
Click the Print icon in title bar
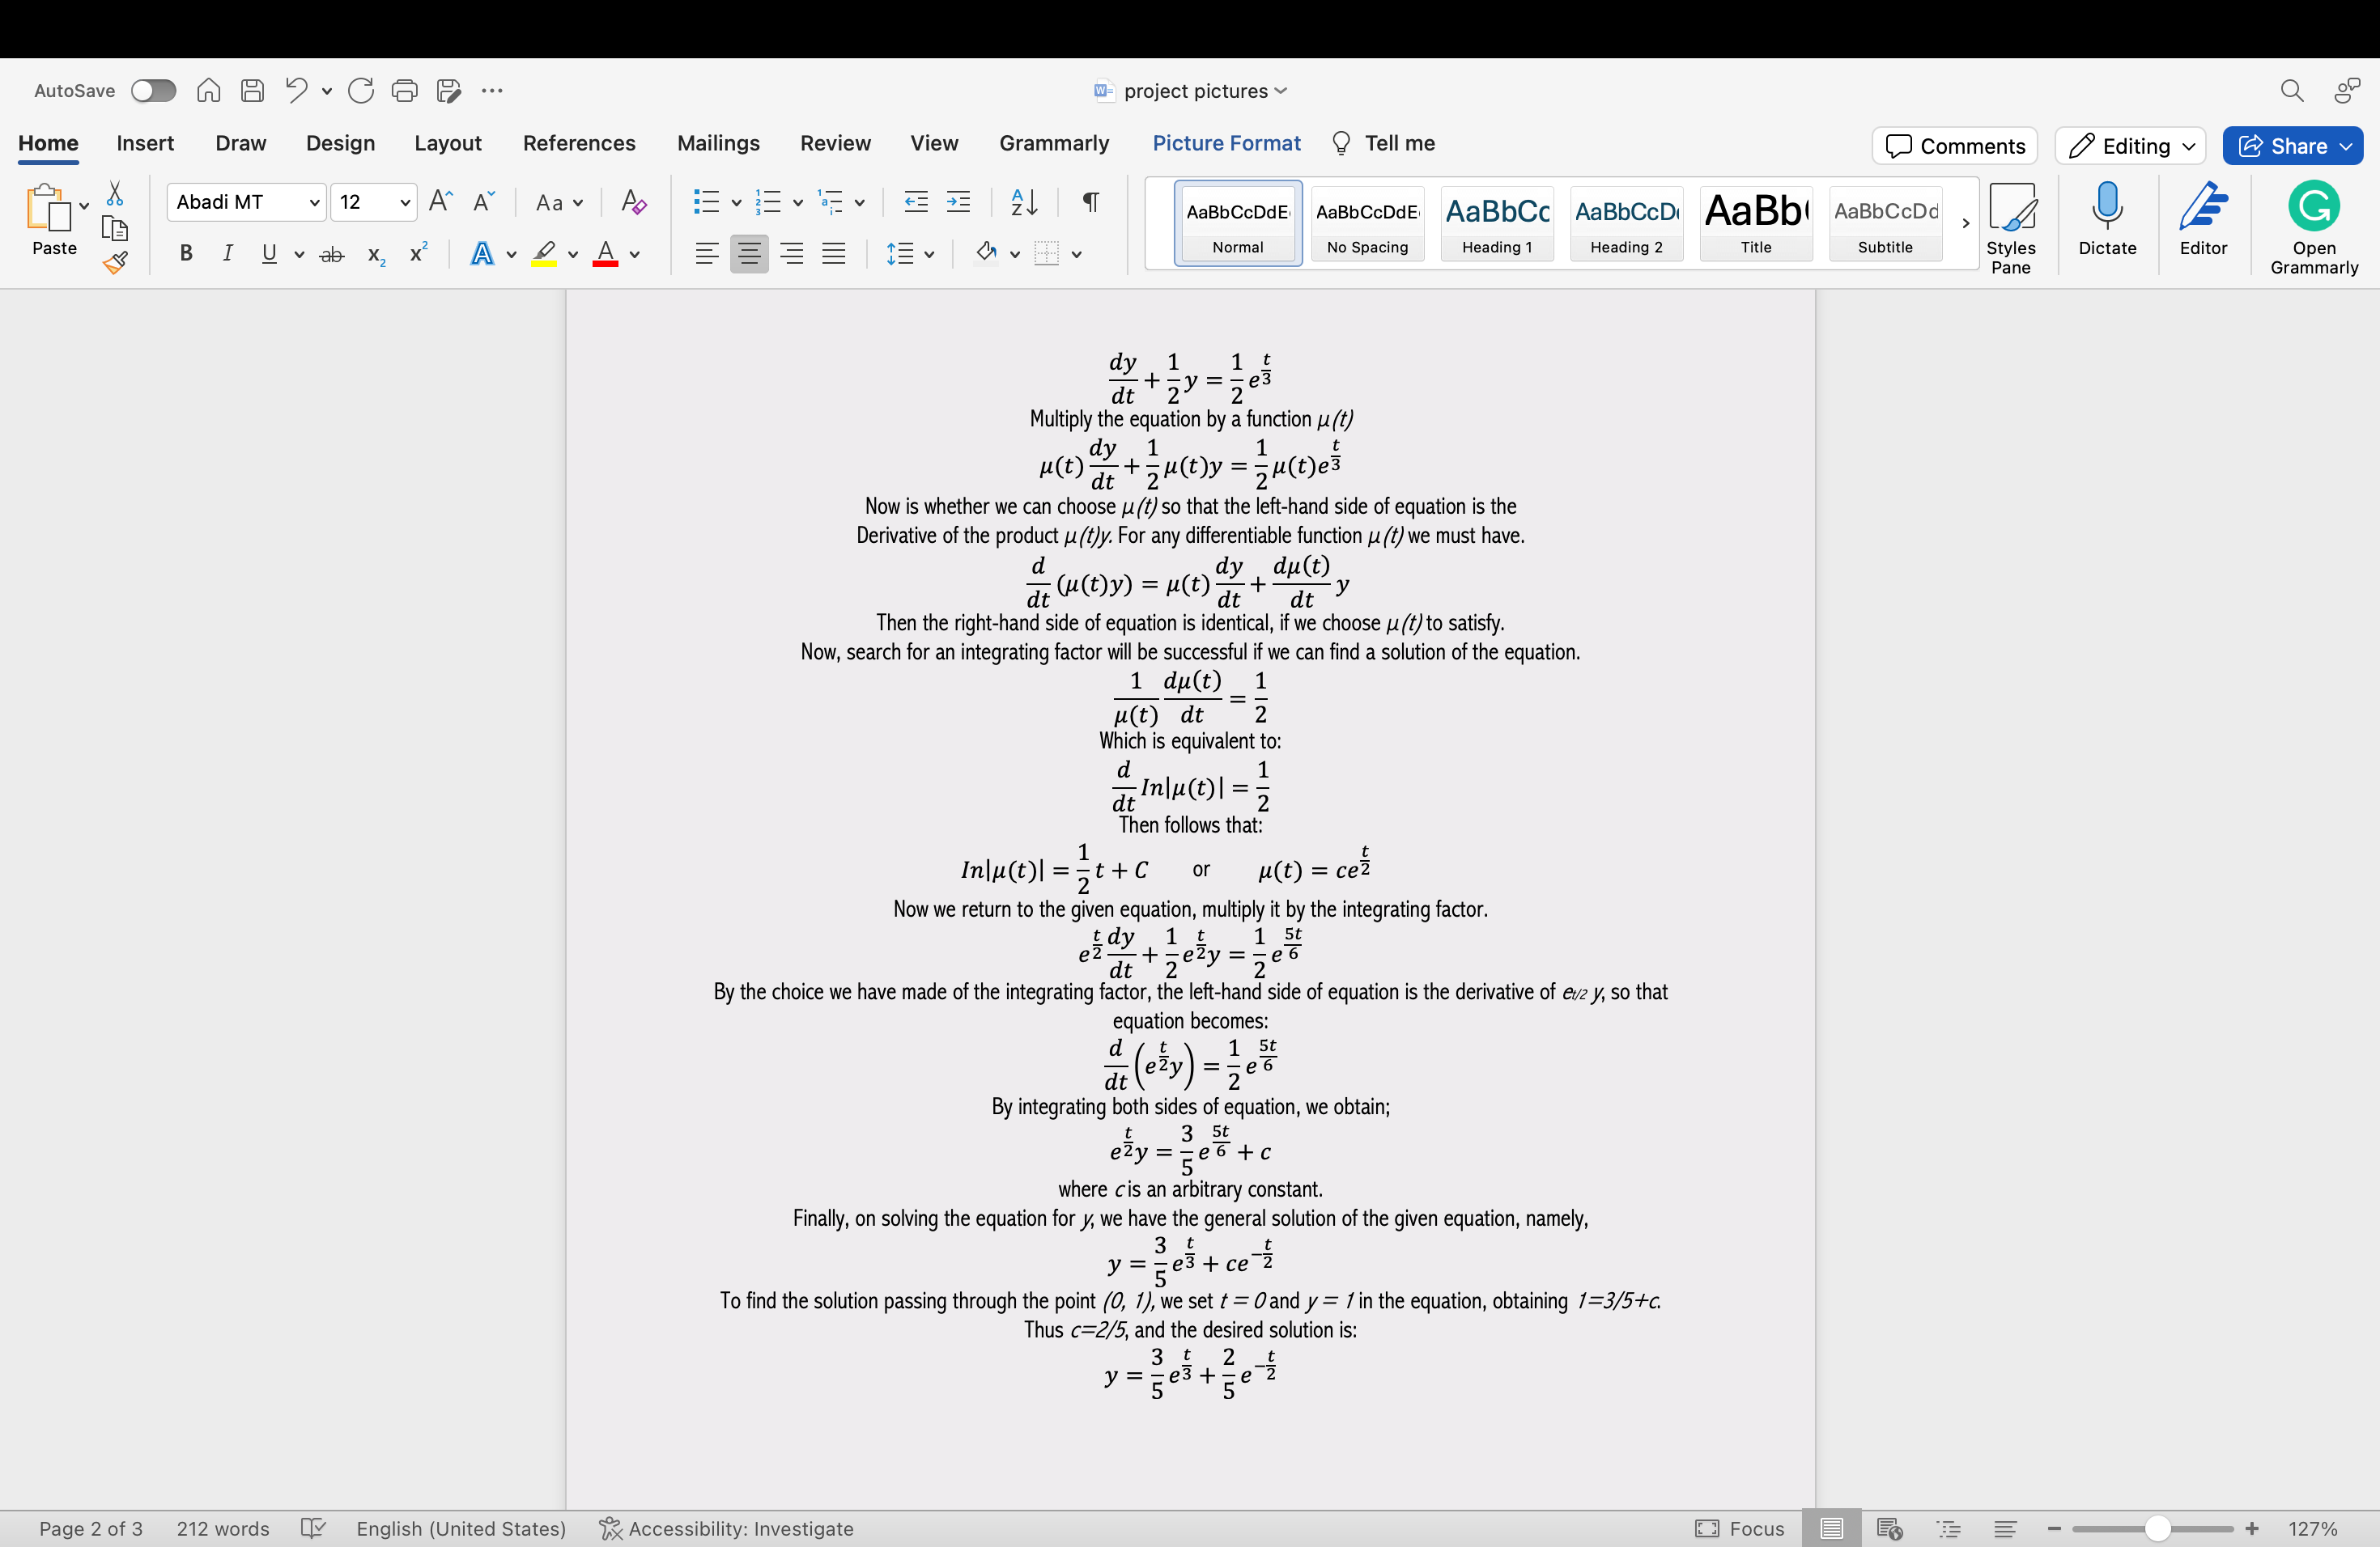click(x=404, y=91)
